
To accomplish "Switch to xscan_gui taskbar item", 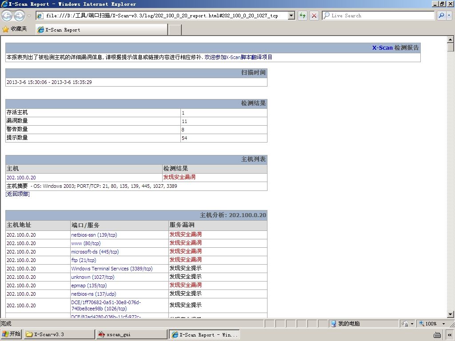I will 132,334.
